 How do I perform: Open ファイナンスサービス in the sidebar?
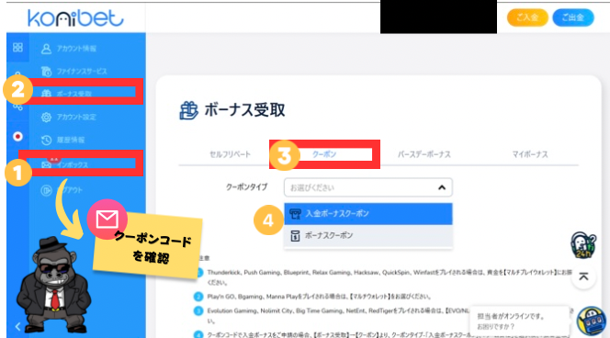click(73, 71)
